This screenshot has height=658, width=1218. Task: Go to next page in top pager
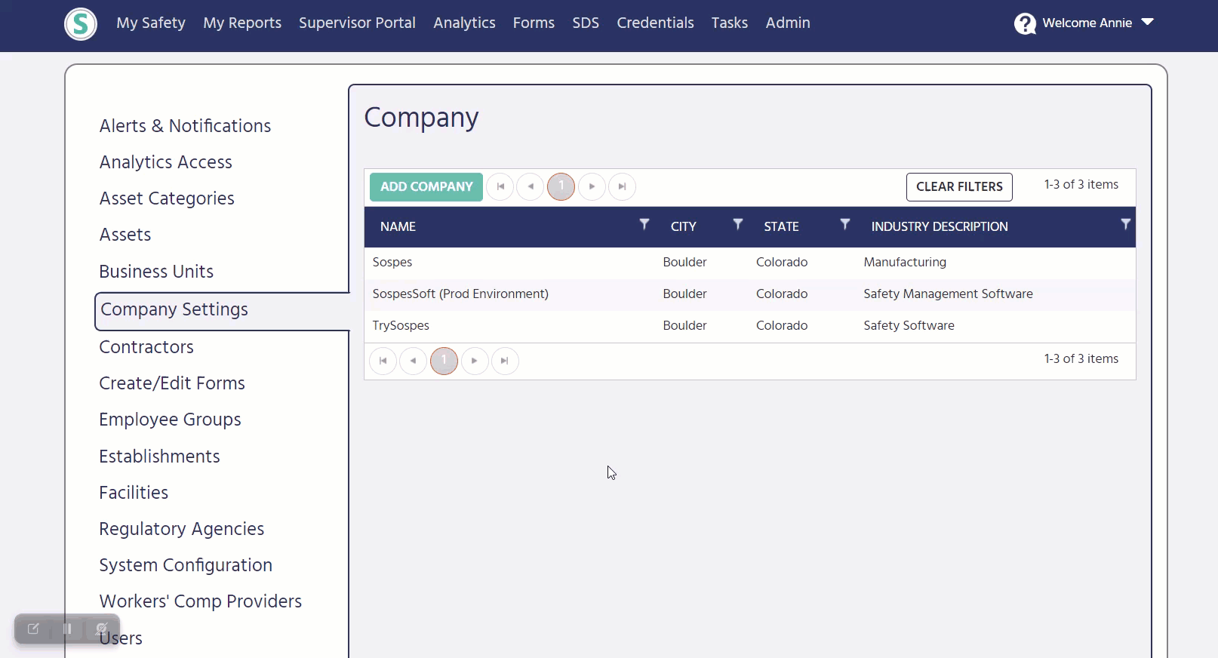tap(592, 186)
